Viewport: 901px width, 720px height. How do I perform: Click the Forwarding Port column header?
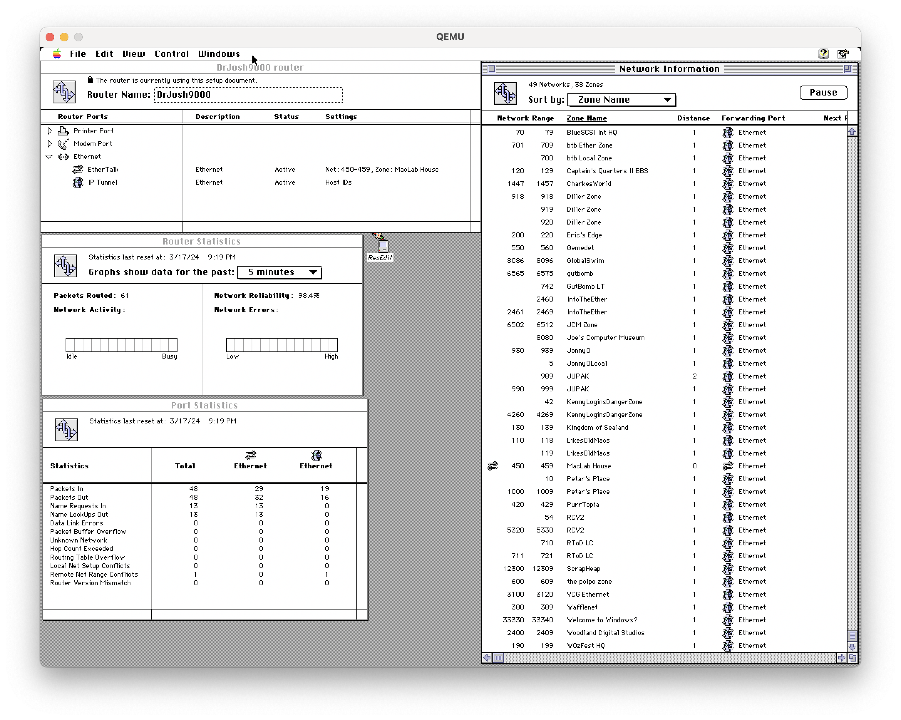click(753, 118)
